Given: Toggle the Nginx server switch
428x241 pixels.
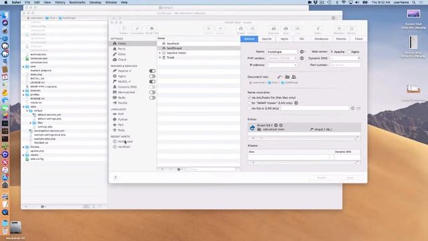Looking at the screenshot, I should [152, 76].
